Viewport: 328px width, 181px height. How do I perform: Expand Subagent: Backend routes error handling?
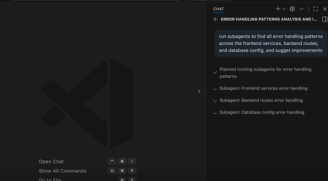click(261, 100)
